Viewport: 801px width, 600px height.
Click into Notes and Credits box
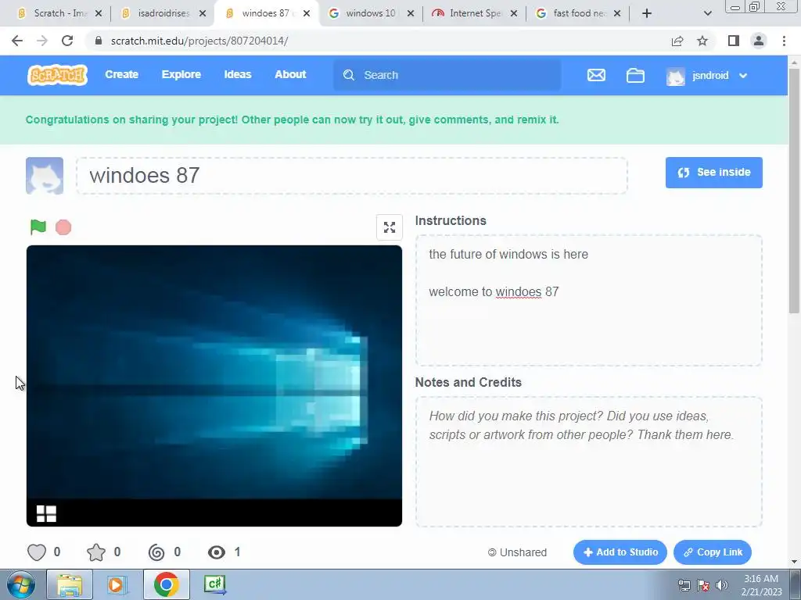pyautogui.click(x=588, y=462)
